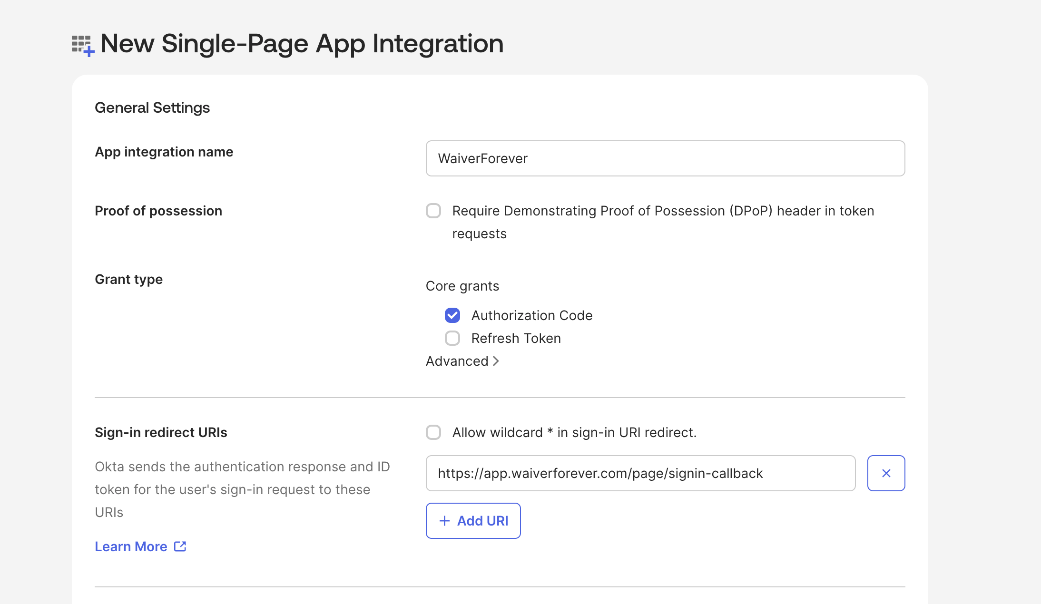Remove the signin-callback redirect URI
Image resolution: width=1041 pixels, height=604 pixels.
[x=885, y=473]
